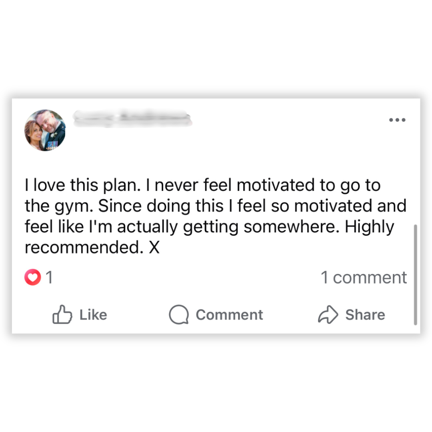Image resolution: width=432 pixels, height=432 pixels.
Task: Click the red heart reaction icon
Action: [x=33, y=278]
